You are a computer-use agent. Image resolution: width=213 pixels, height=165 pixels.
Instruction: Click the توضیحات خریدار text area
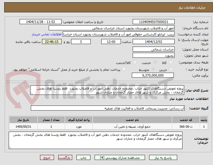tap(95, 140)
